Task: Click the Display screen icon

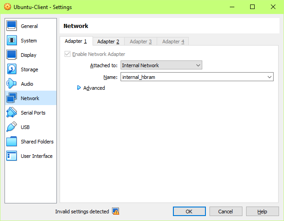Action: pyautogui.click(x=12, y=55)
